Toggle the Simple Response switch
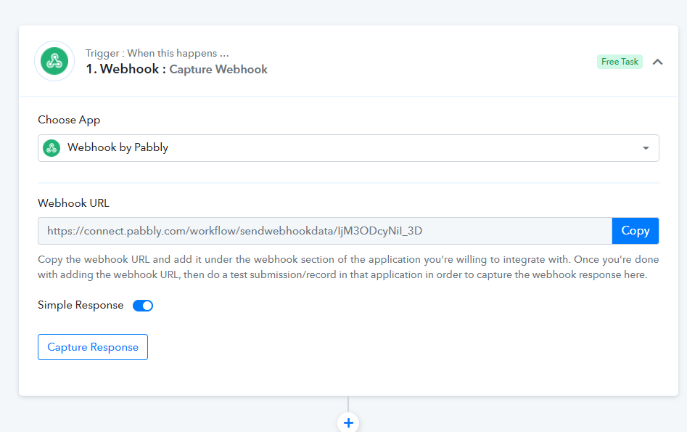 tap(143, 306)
